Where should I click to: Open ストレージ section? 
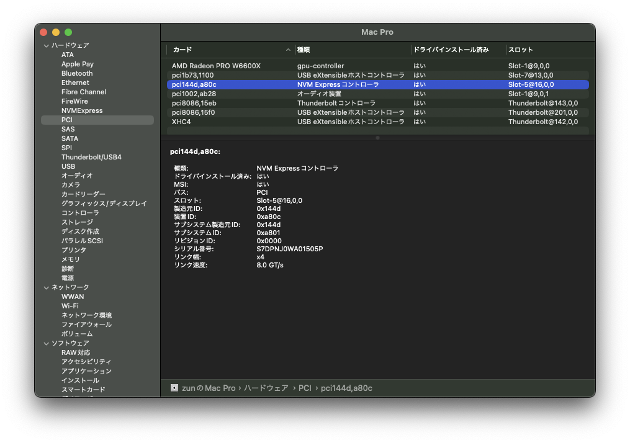(77, 222)
